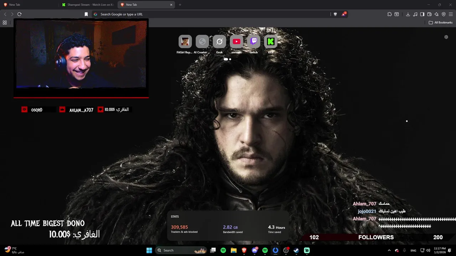Open the browser hamburger main menu
This screenshot has height=256, width=456.
(x=451, y=14)
